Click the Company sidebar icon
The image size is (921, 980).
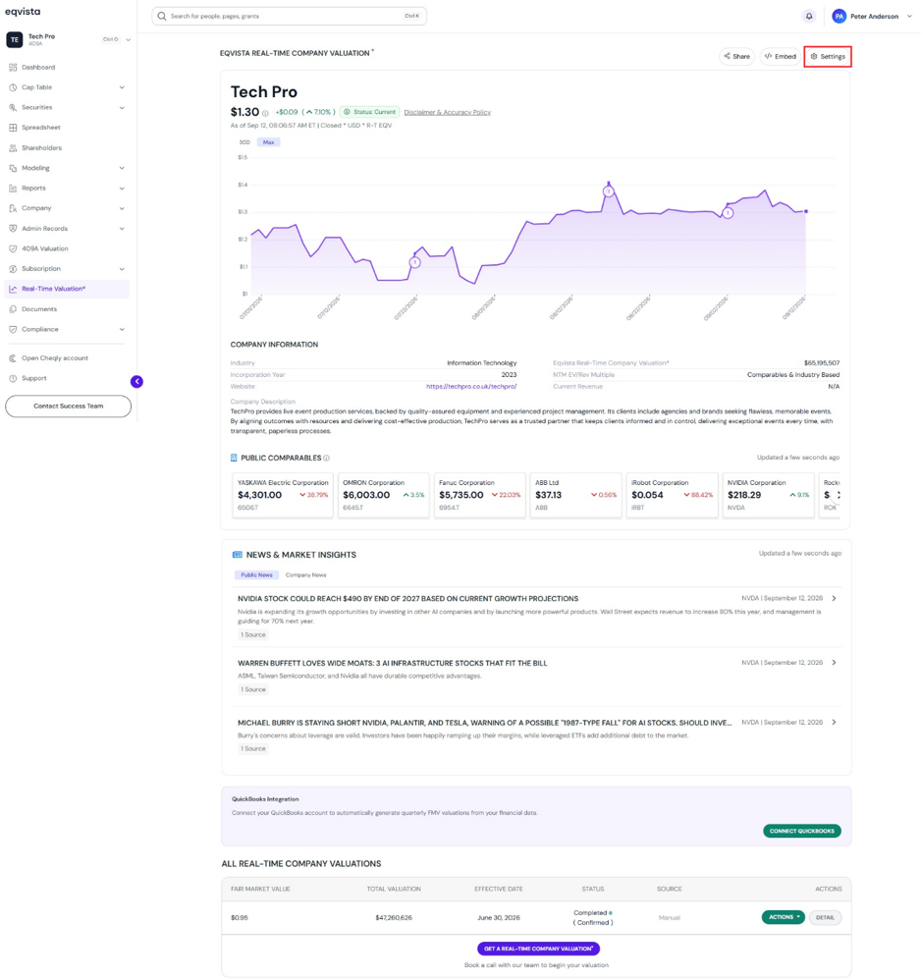(13, 208)
